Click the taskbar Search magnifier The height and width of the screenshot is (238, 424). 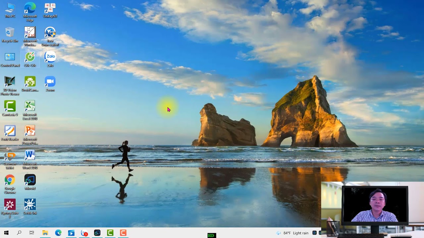[19, 233]
